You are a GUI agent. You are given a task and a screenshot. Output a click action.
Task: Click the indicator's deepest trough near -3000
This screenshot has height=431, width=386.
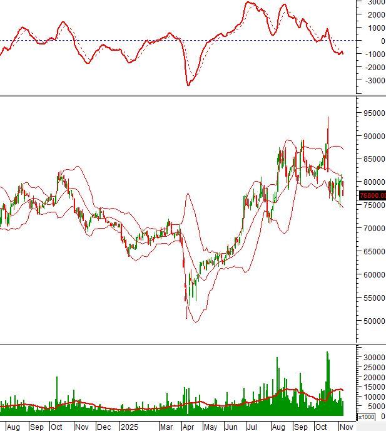tap(188, 84)
